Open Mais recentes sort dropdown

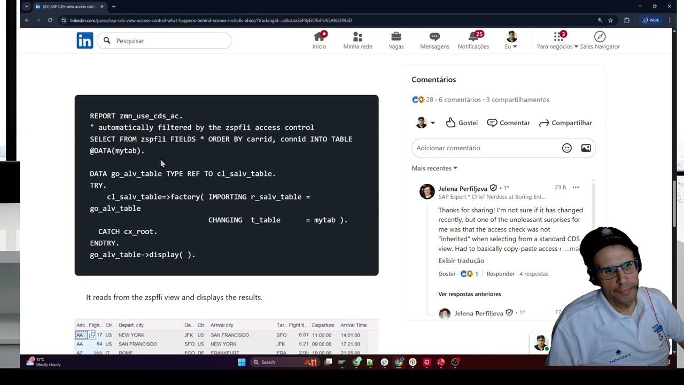434,168
